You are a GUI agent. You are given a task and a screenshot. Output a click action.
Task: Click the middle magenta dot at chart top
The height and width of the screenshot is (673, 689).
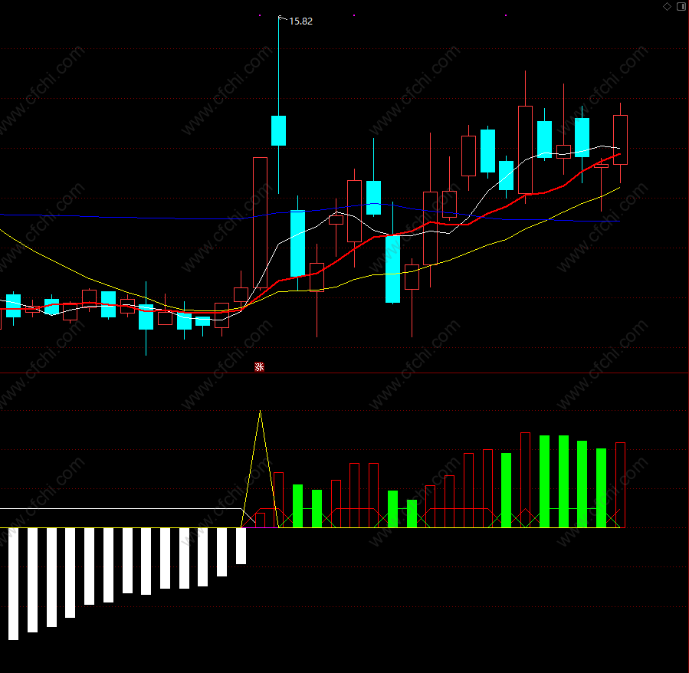point(354,15)
